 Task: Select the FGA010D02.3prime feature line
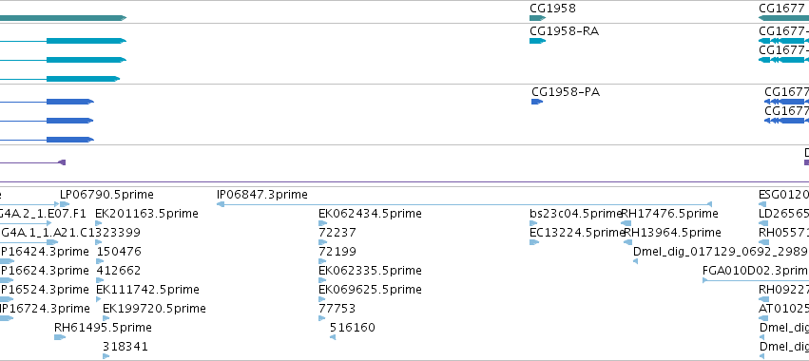pyautogui.click(x=756, y=280)
